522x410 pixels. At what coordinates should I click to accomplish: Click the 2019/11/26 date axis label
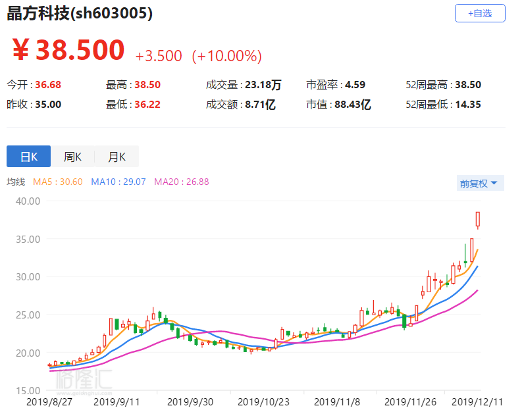pyautogui.click(x=411, y=402)
